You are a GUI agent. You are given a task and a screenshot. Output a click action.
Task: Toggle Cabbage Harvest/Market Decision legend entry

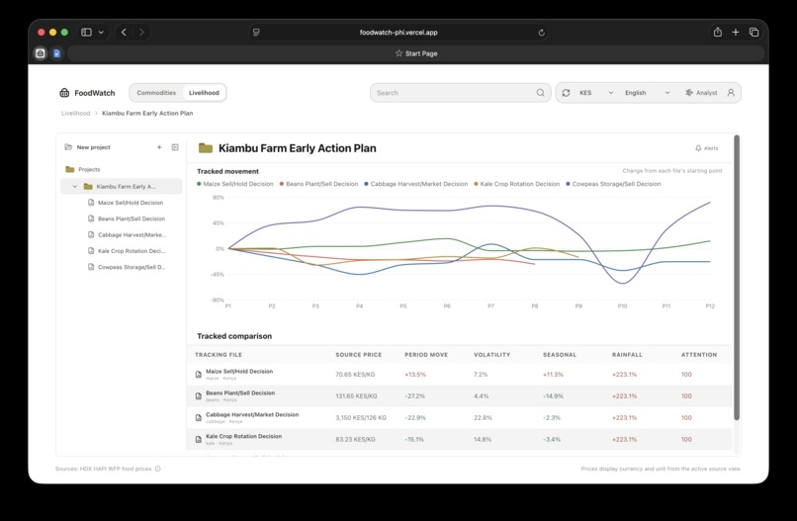[415, 184]
